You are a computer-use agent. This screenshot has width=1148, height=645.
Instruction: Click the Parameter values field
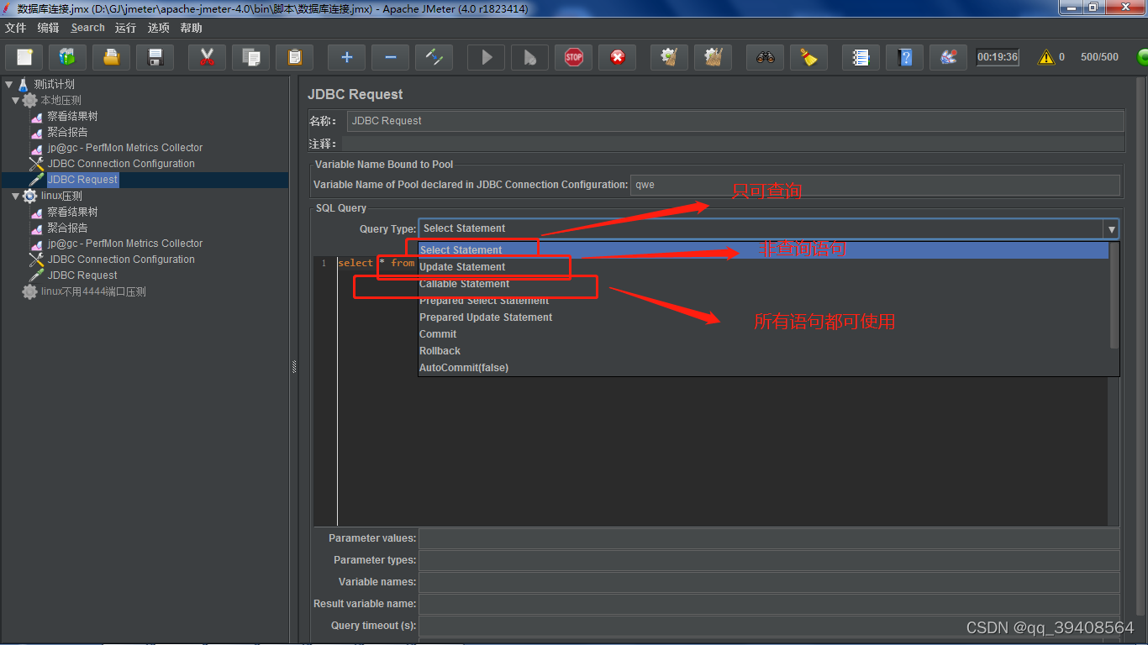[x=769, y=538]
